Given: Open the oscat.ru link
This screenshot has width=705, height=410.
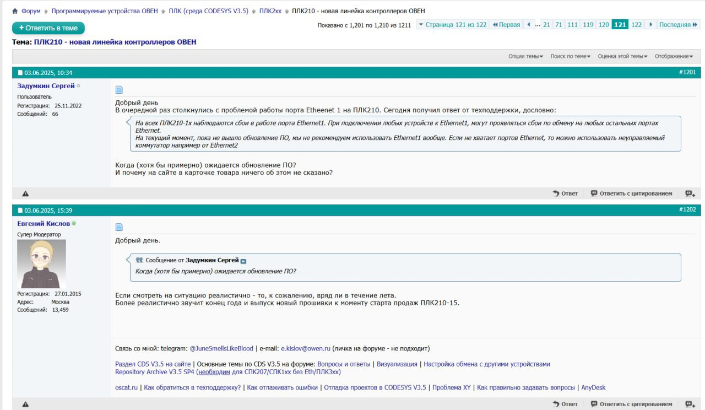Looking at the screenshot, I should coord(126,387).
